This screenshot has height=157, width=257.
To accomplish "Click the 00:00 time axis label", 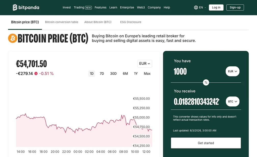I will click(78, 152).
